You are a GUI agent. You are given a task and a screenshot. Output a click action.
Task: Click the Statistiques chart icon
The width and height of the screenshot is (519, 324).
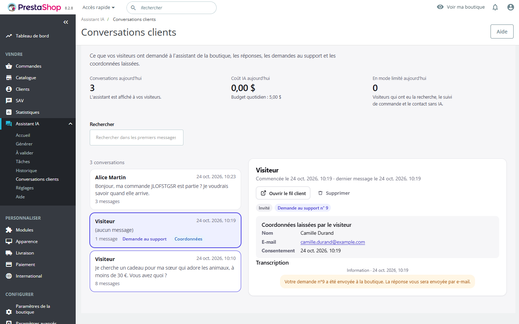[x=9, y=112]
